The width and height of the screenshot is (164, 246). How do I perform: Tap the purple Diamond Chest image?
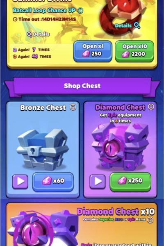[x=120, y=147]
